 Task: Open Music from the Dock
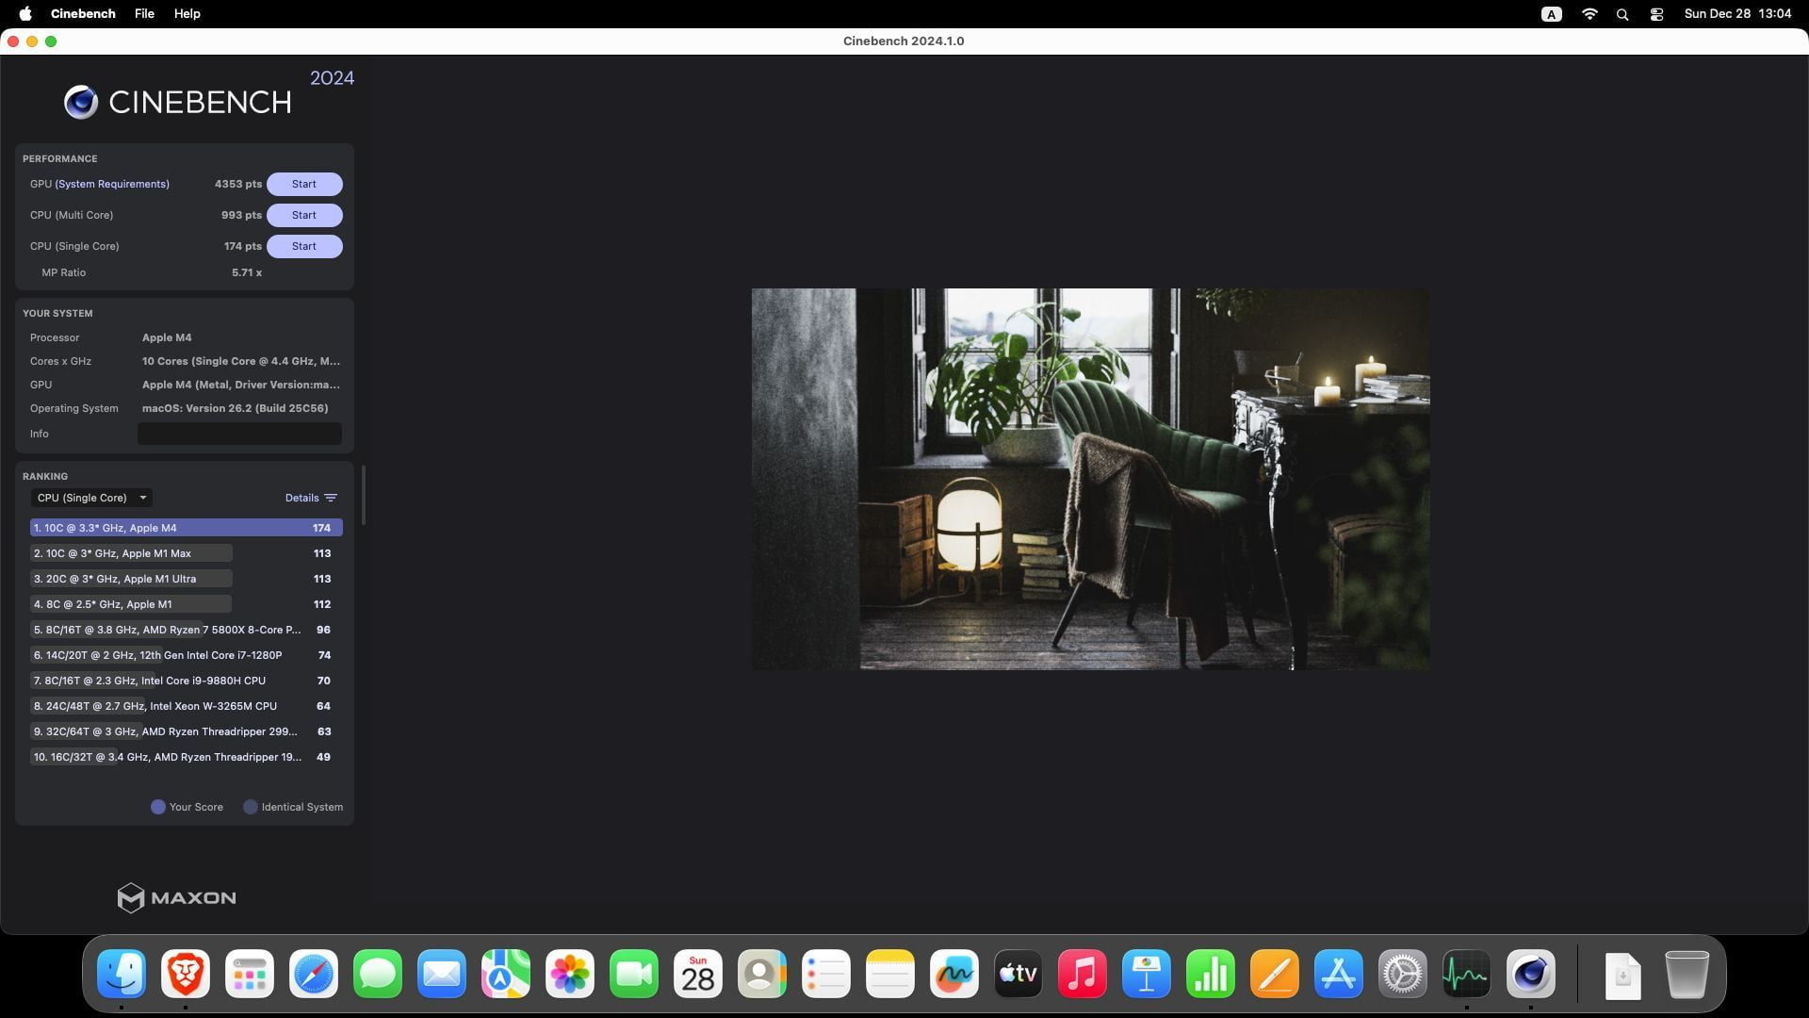click(x=1083, y=974)
